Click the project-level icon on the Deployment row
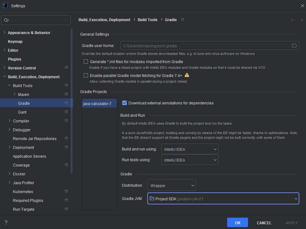 coord(66,147)
